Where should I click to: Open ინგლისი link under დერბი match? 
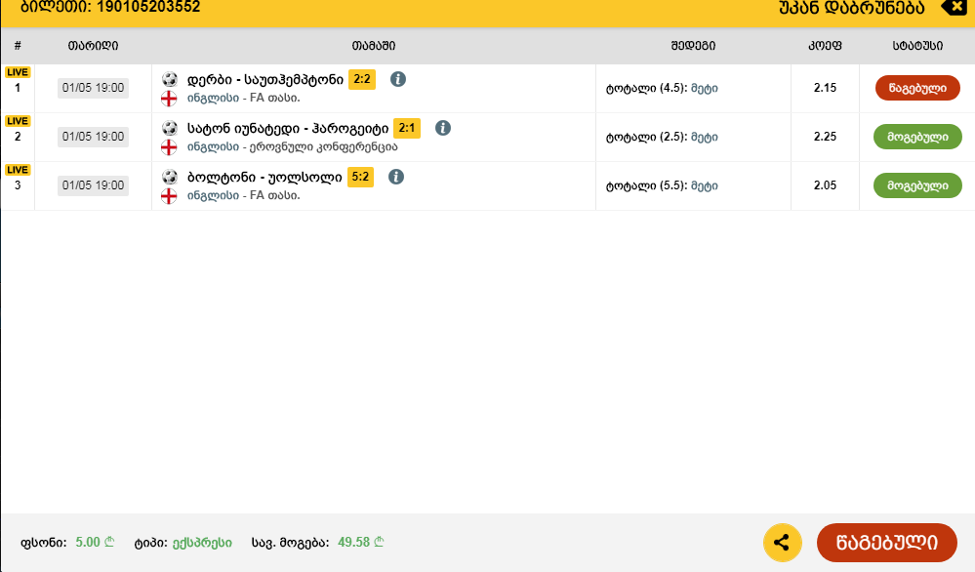click(214, 99)
